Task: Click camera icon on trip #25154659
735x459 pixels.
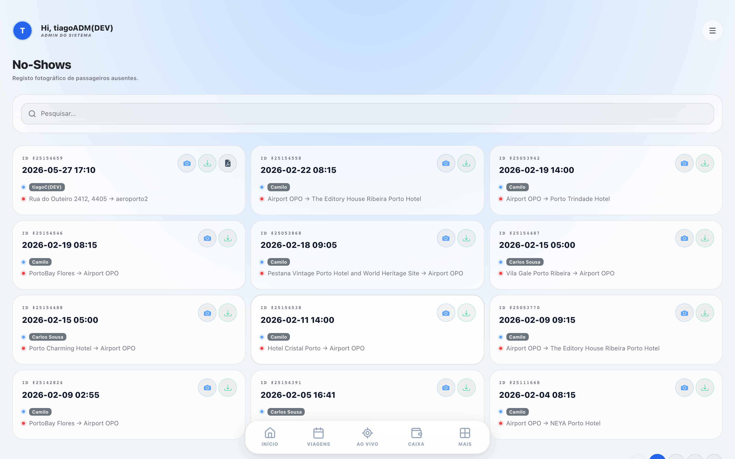Action: click(187, 163)
